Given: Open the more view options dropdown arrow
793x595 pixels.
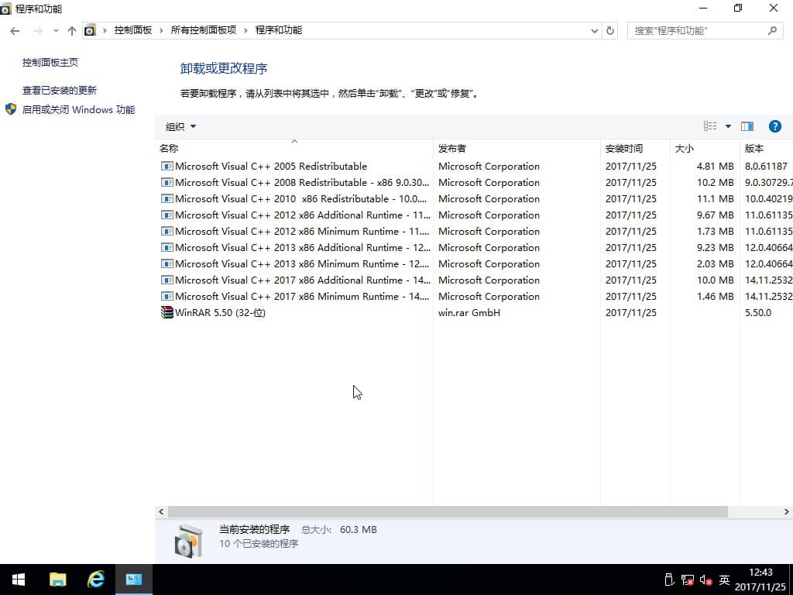Looking at the screenshot, I should 728,126.
